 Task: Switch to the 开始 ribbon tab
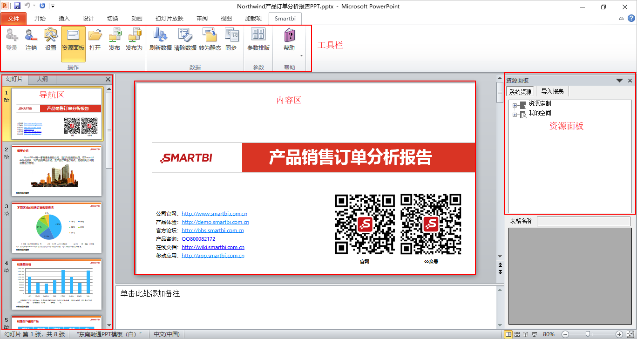40,19
